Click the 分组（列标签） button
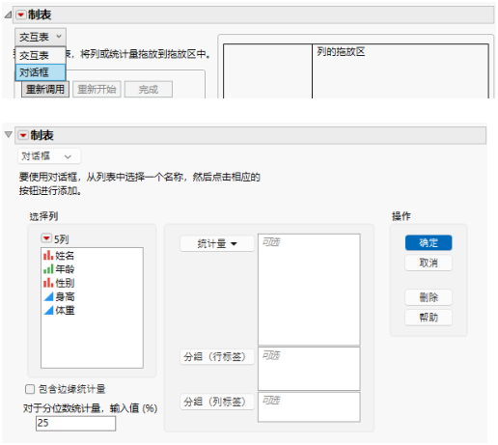 pos(217,402)
